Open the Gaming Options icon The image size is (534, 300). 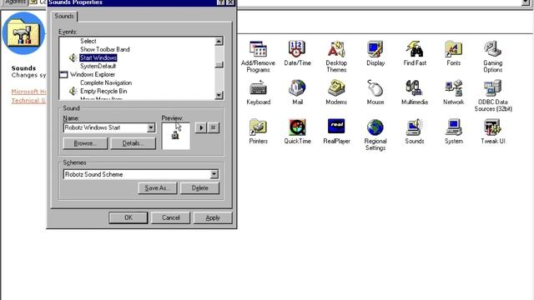(492, 49)
